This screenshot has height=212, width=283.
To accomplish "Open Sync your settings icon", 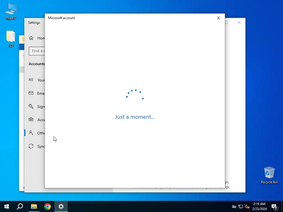I will click(x=31, y=146).
